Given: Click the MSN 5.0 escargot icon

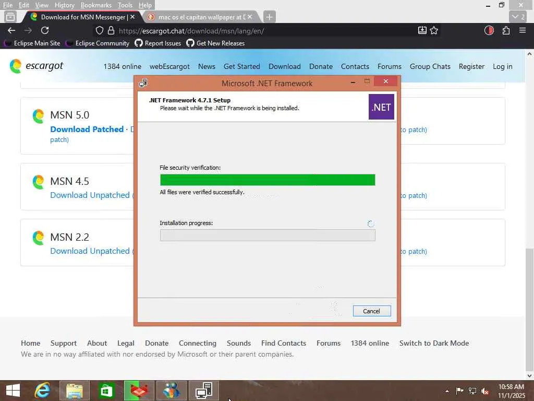Looking at the screenshot, I should tap(39, 116).
